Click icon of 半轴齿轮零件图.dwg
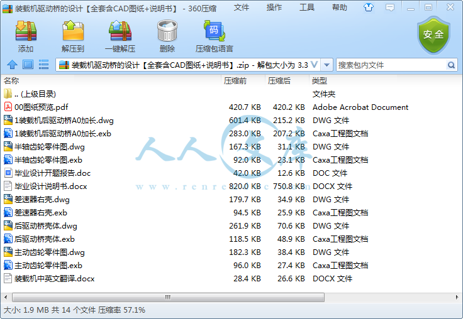The width and height of the screenshot is (463, 319). (8, 147)
